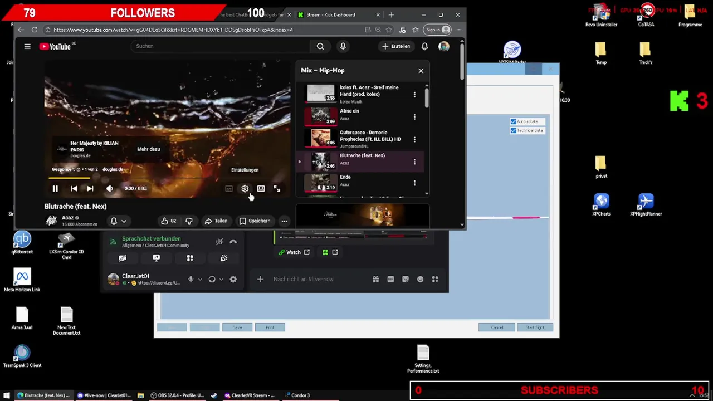Deafen Discord headphones
This screenshot has height=401, width=713.
click(x=212, y=280)
